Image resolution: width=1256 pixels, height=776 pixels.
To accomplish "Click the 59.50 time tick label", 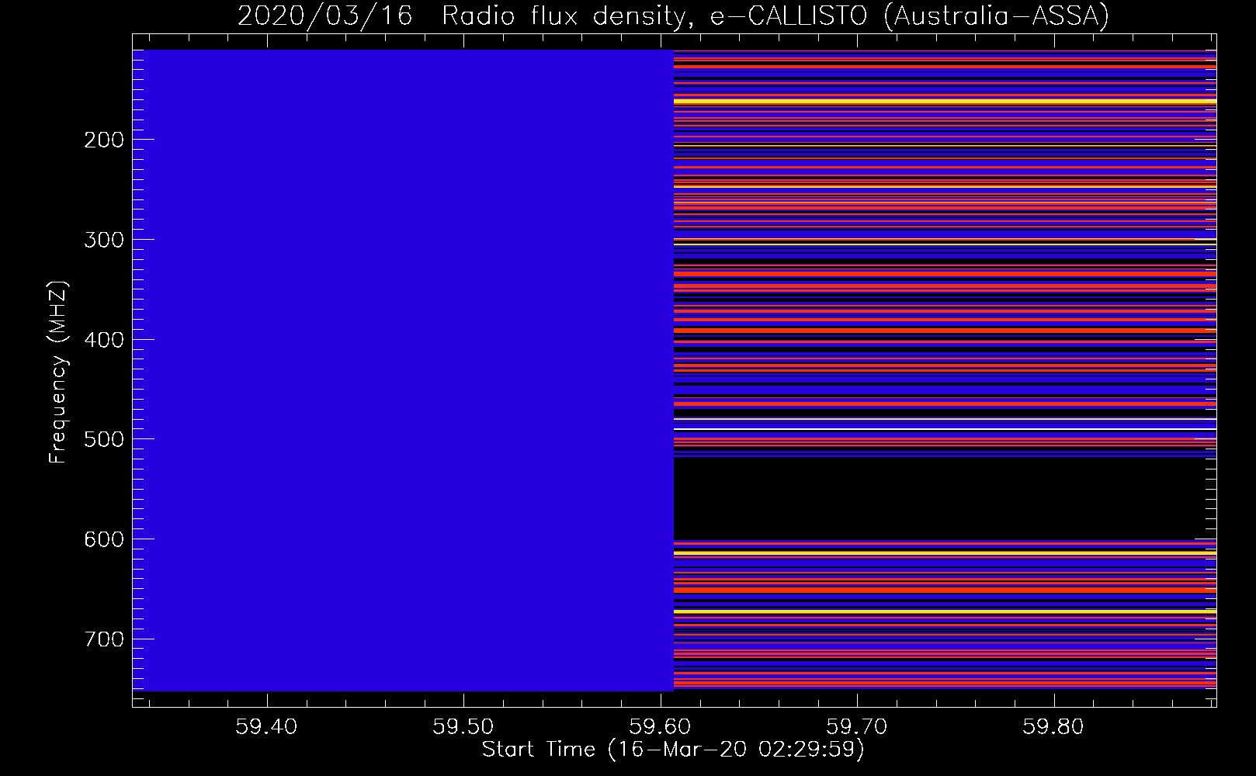I will pyautogui.click(x=463, y=726).
